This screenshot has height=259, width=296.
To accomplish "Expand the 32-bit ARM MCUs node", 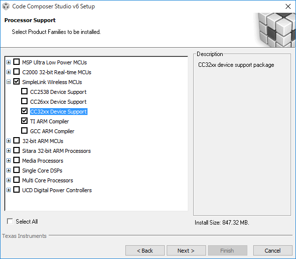I will pos(8,141).
